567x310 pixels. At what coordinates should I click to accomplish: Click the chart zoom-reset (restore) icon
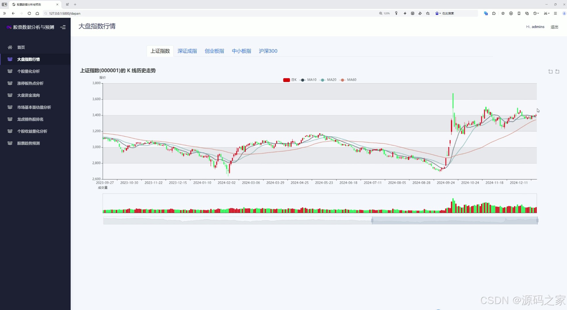click(557, 71)
